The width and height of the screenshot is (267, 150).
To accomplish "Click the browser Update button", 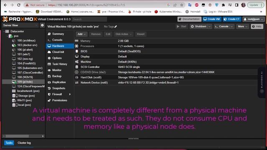I will (256, 5).
